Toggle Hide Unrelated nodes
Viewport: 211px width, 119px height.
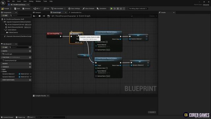pos(57,9)
